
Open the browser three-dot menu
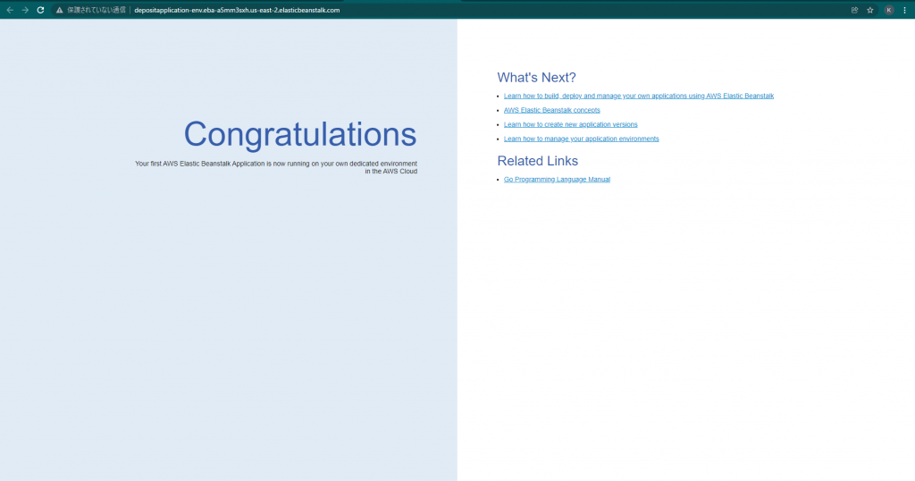point(905,10)
